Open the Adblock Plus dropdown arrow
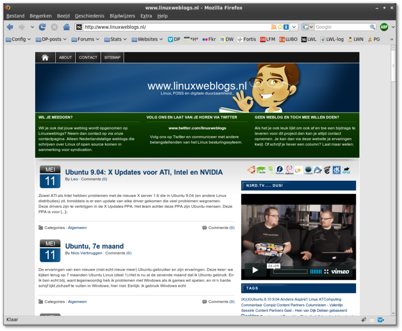This screenshot has width=402, height=331. pyautogui.click(x=393, y=27)
